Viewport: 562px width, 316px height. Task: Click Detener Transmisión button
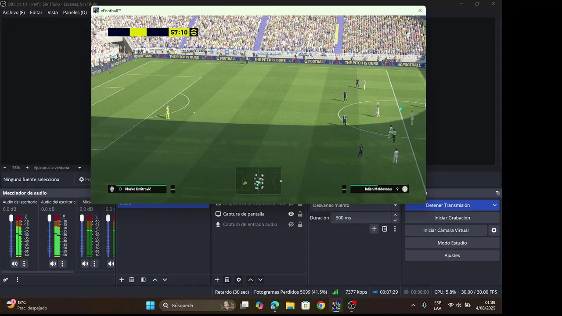tap(448, 205)
